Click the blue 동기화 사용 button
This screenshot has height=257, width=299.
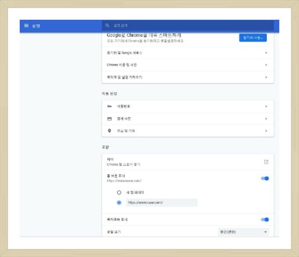click(x=253, y=38)
